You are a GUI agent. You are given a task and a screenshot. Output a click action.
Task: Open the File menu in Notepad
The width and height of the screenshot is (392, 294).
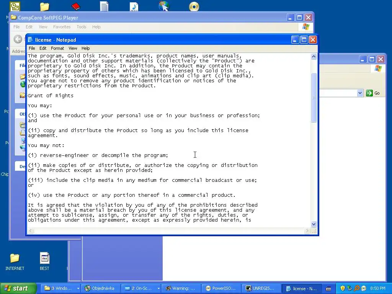[x=32, y=48]
